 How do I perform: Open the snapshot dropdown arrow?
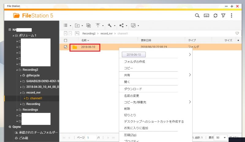tap(138, 26)
